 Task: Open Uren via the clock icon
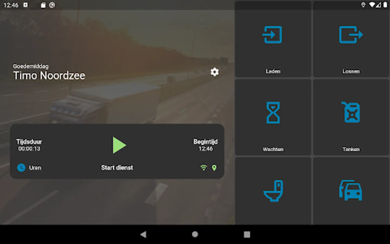[21, 168]
